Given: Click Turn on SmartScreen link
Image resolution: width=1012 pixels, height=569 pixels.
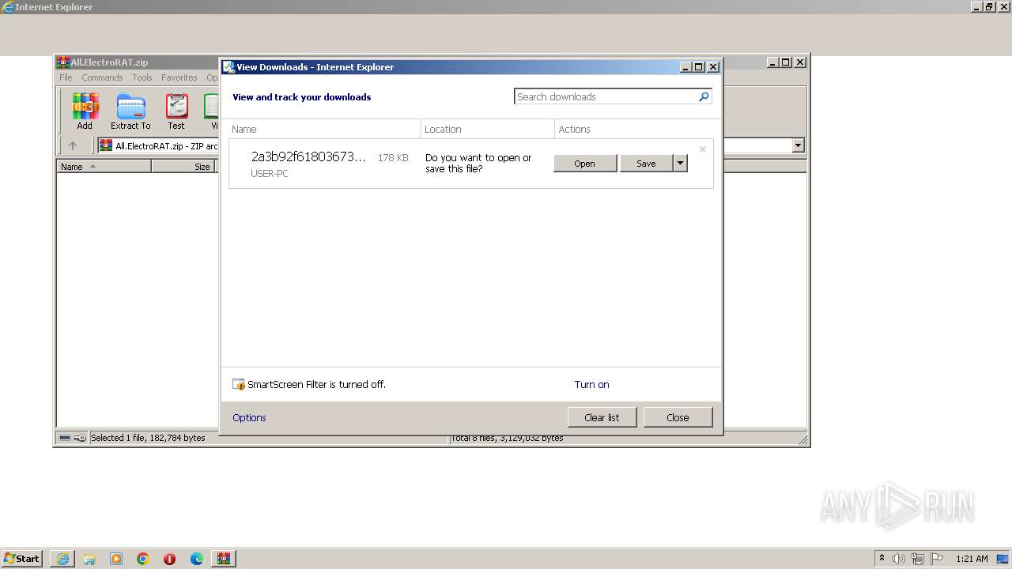Looking at the screenshot, I should pos(591,385).
